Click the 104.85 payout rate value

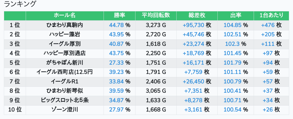pyautogui.click(x=233, y=25)
